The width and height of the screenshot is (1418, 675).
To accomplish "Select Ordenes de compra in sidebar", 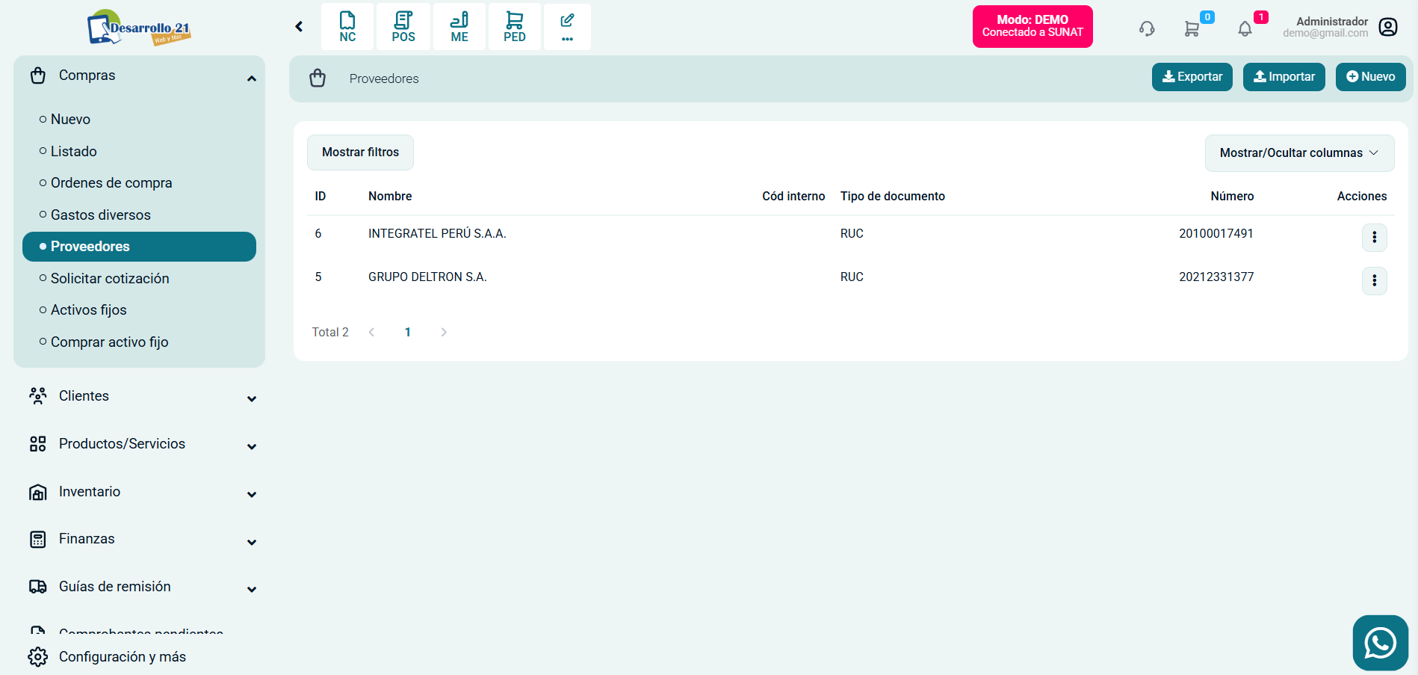I will [111, 183].
